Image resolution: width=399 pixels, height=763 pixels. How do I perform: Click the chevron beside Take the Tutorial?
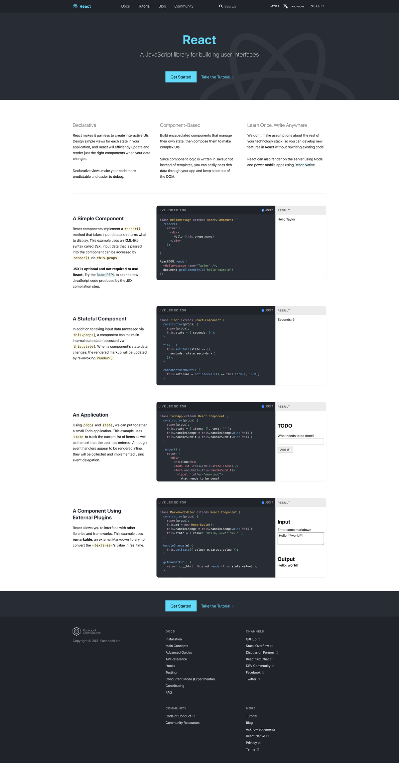point(233,77)
